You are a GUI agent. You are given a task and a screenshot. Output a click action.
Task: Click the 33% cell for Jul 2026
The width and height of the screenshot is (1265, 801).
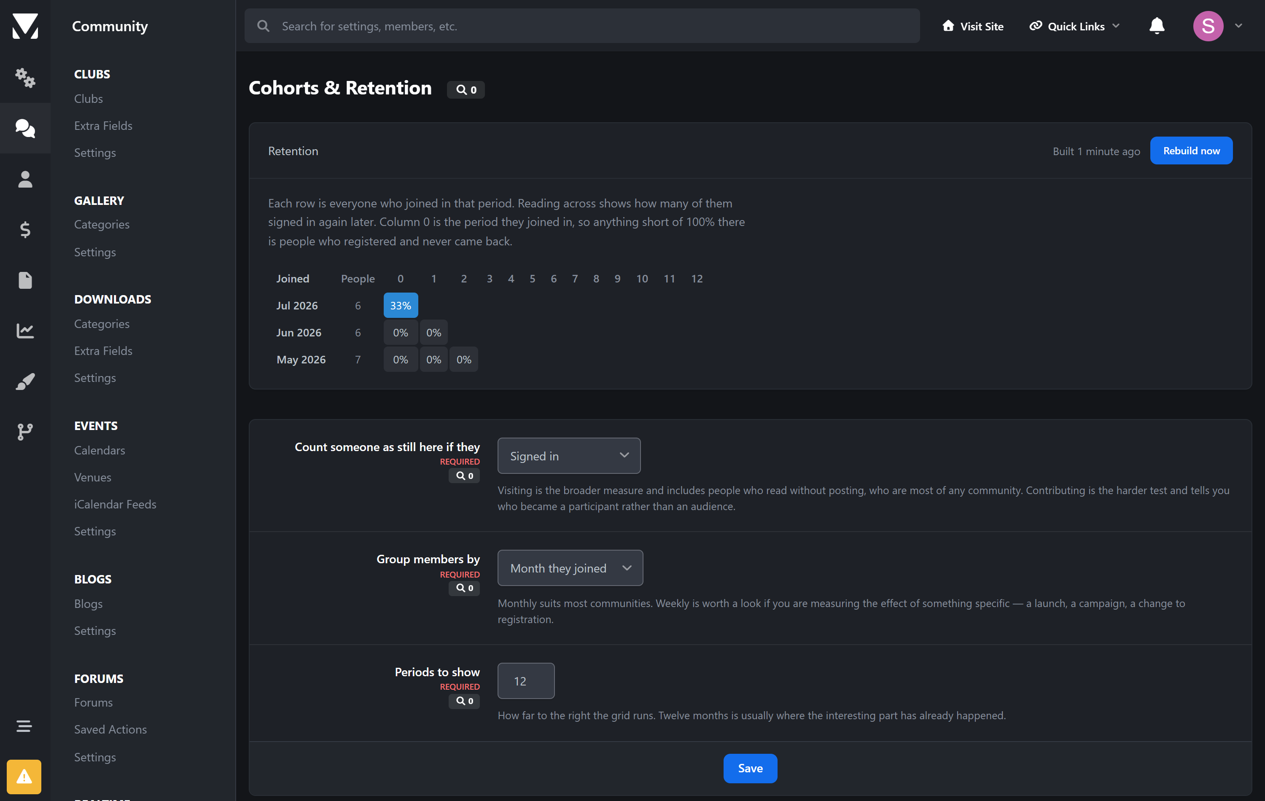400,306
